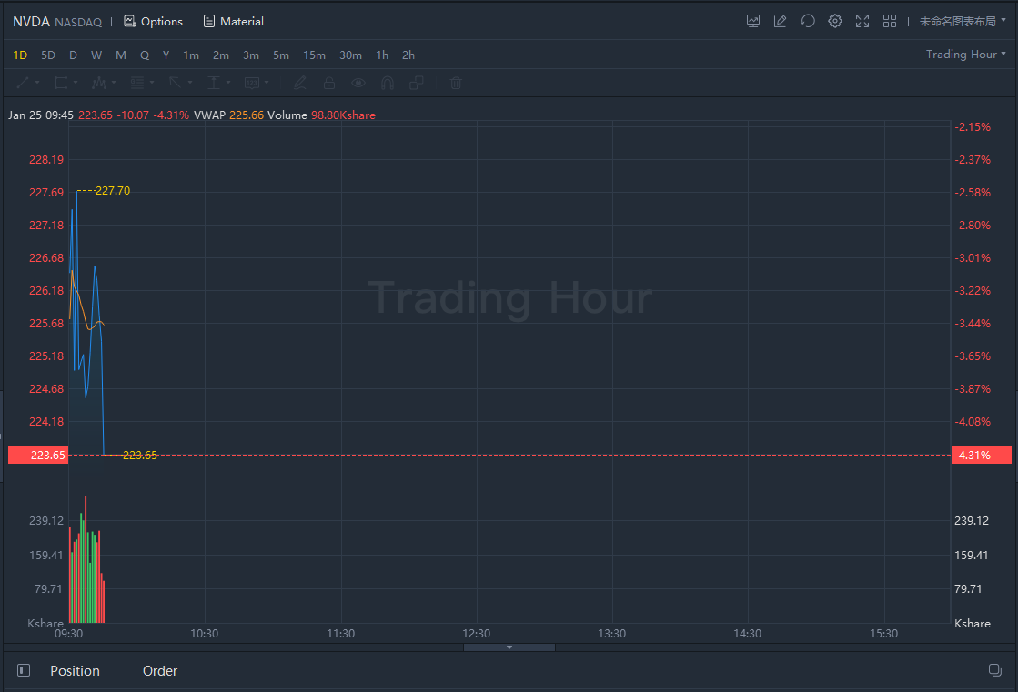Select the arrow drawing tool
Image resolution: width=1018 pixels, height=692 pixels.
[176, 83]
